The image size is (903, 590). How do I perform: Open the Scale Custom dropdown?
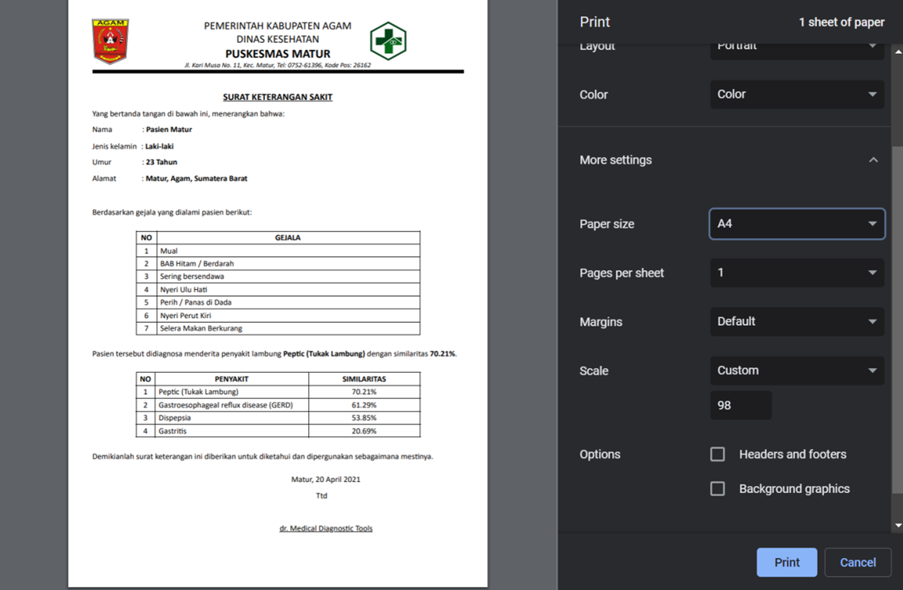[797, 370]
